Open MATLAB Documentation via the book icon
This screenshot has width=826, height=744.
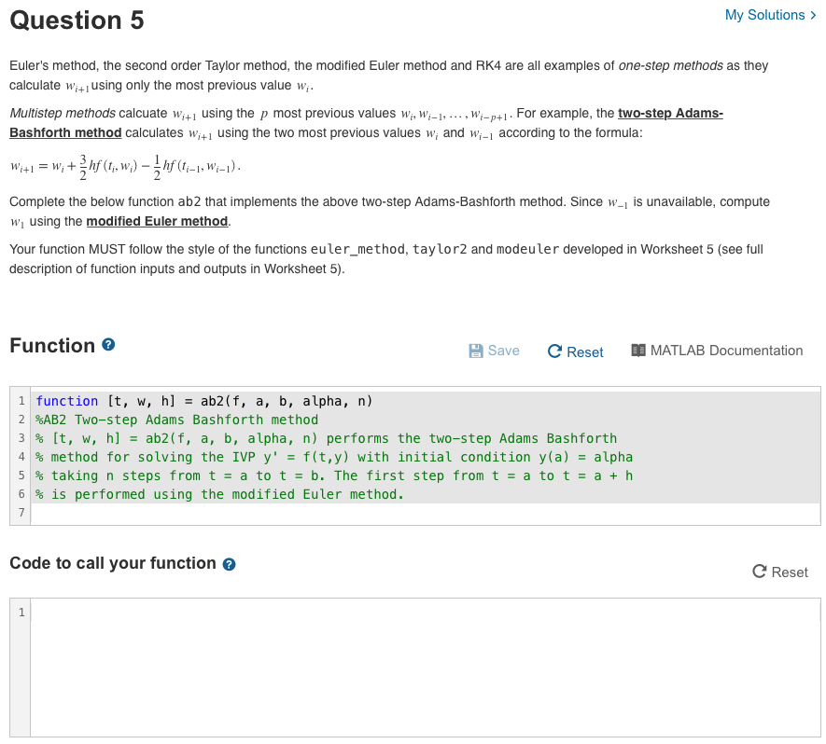click(x=638, y=351)
